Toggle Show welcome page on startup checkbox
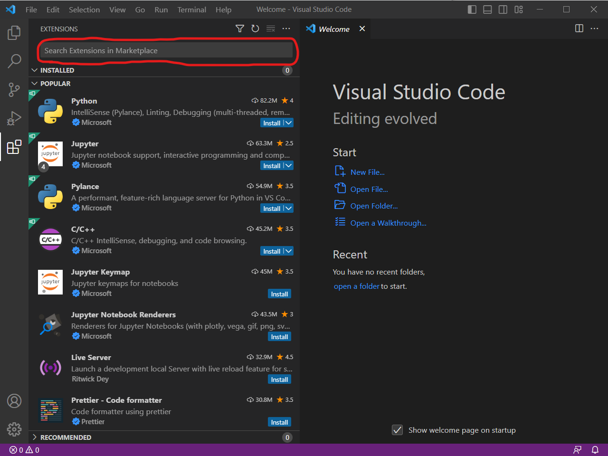Viewport: 608px width, 456px height. click(x=398, y=430)
